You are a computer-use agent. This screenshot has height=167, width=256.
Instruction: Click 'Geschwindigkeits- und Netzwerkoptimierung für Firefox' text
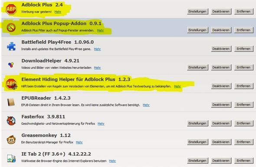(x=58, y=124)
